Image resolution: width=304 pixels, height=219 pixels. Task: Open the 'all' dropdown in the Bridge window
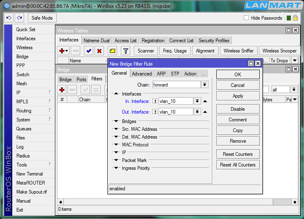294,89
